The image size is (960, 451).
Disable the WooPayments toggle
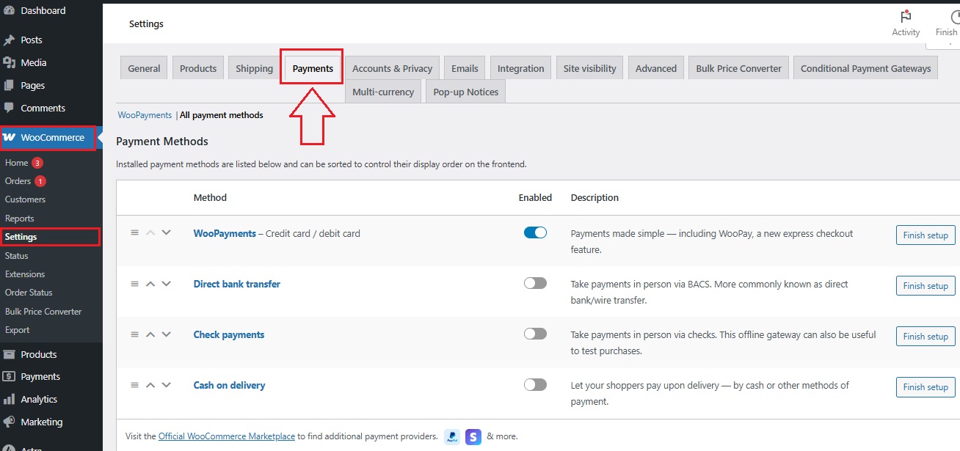coord(535,232)
